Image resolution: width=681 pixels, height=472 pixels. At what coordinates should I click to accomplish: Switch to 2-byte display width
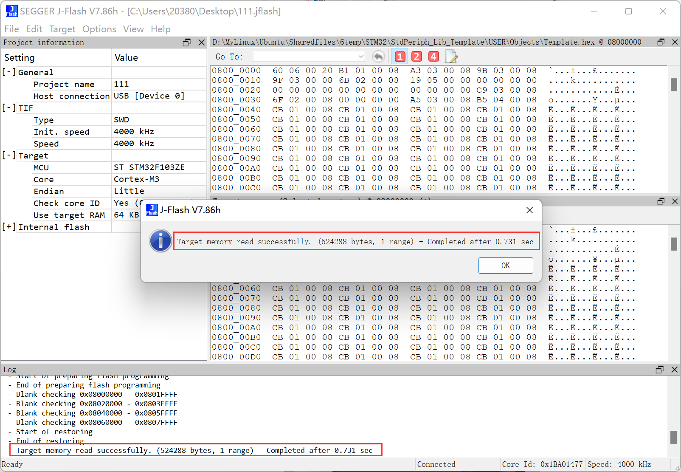click(x=416, y=57)
